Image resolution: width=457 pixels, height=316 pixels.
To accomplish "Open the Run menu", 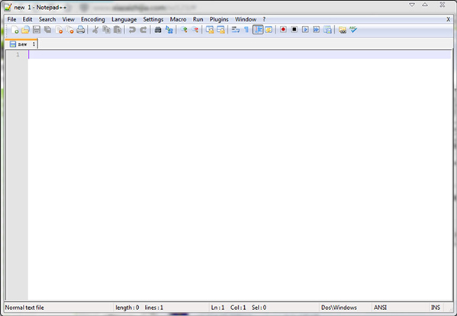I will coord(198,19).
